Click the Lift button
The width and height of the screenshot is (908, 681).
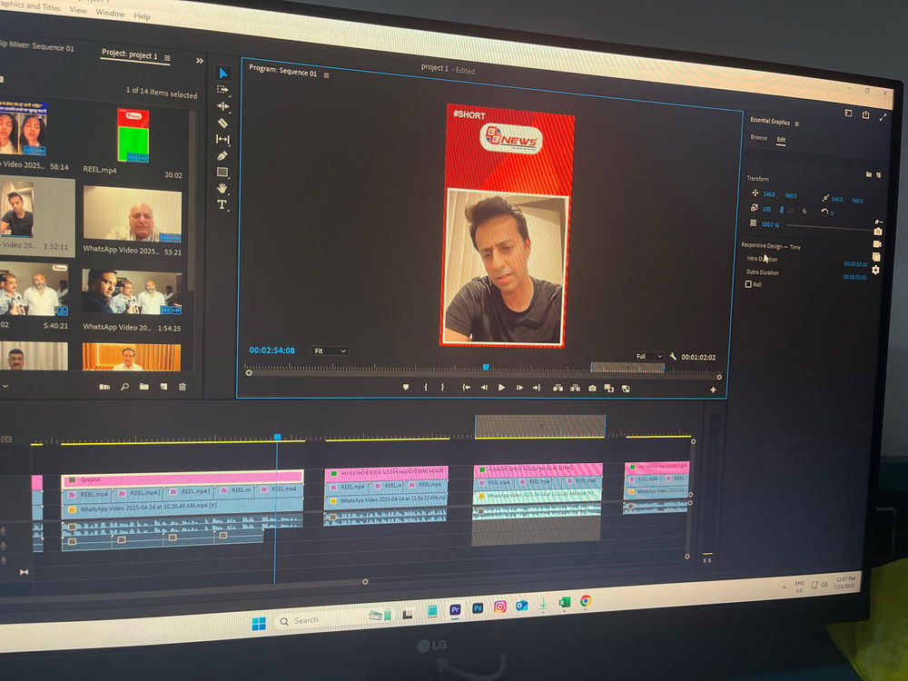pyautogui.click(x=558, y=388)
